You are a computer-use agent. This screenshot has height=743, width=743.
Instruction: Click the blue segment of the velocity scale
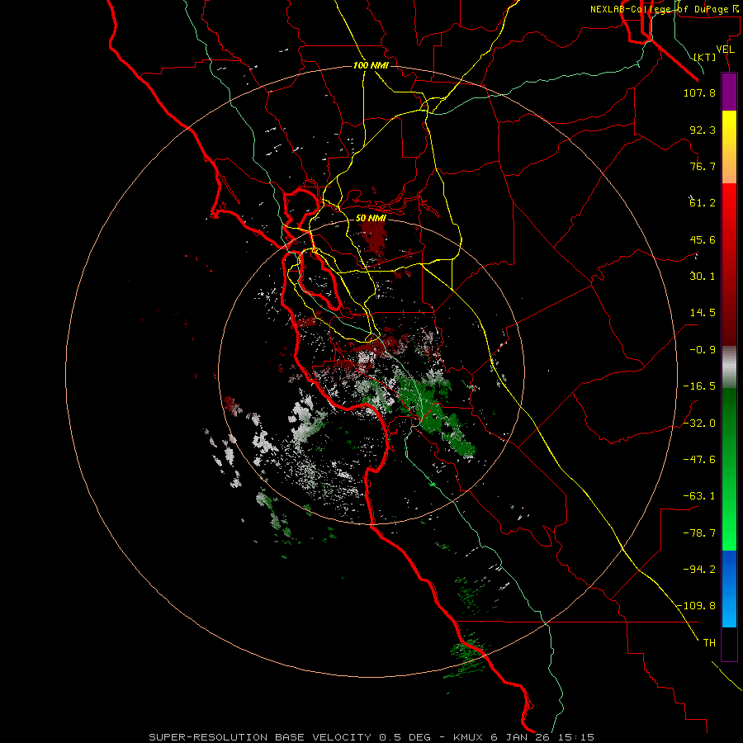(x=729, y=589)
